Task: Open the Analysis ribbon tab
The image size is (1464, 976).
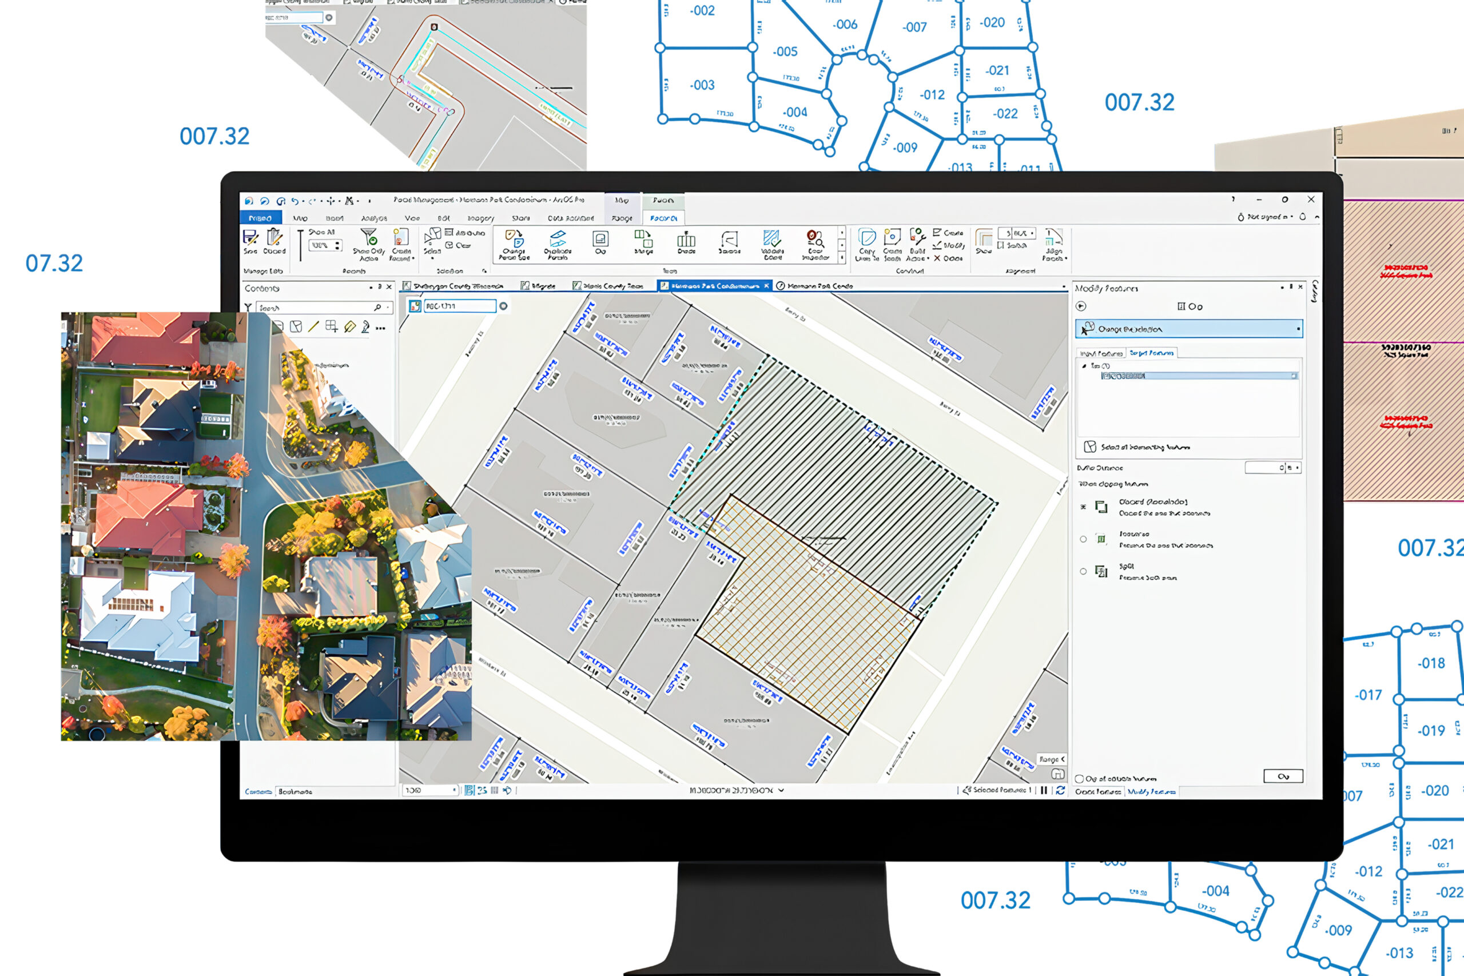Action: 373,218
